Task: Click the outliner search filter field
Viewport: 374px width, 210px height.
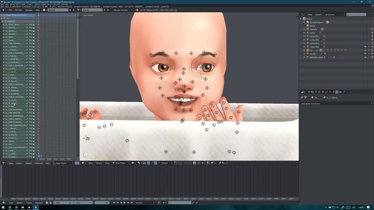Action: pyautogui.click(x=356, y=15)
